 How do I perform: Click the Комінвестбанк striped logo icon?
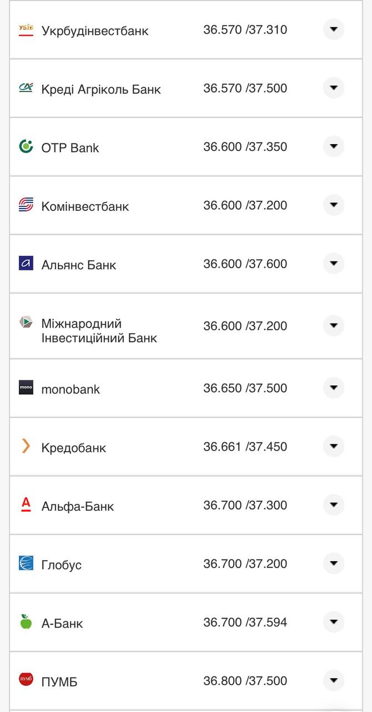[x=25, y=205]
